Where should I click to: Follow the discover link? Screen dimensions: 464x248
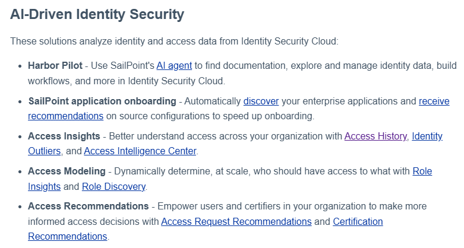click(261, 101)
